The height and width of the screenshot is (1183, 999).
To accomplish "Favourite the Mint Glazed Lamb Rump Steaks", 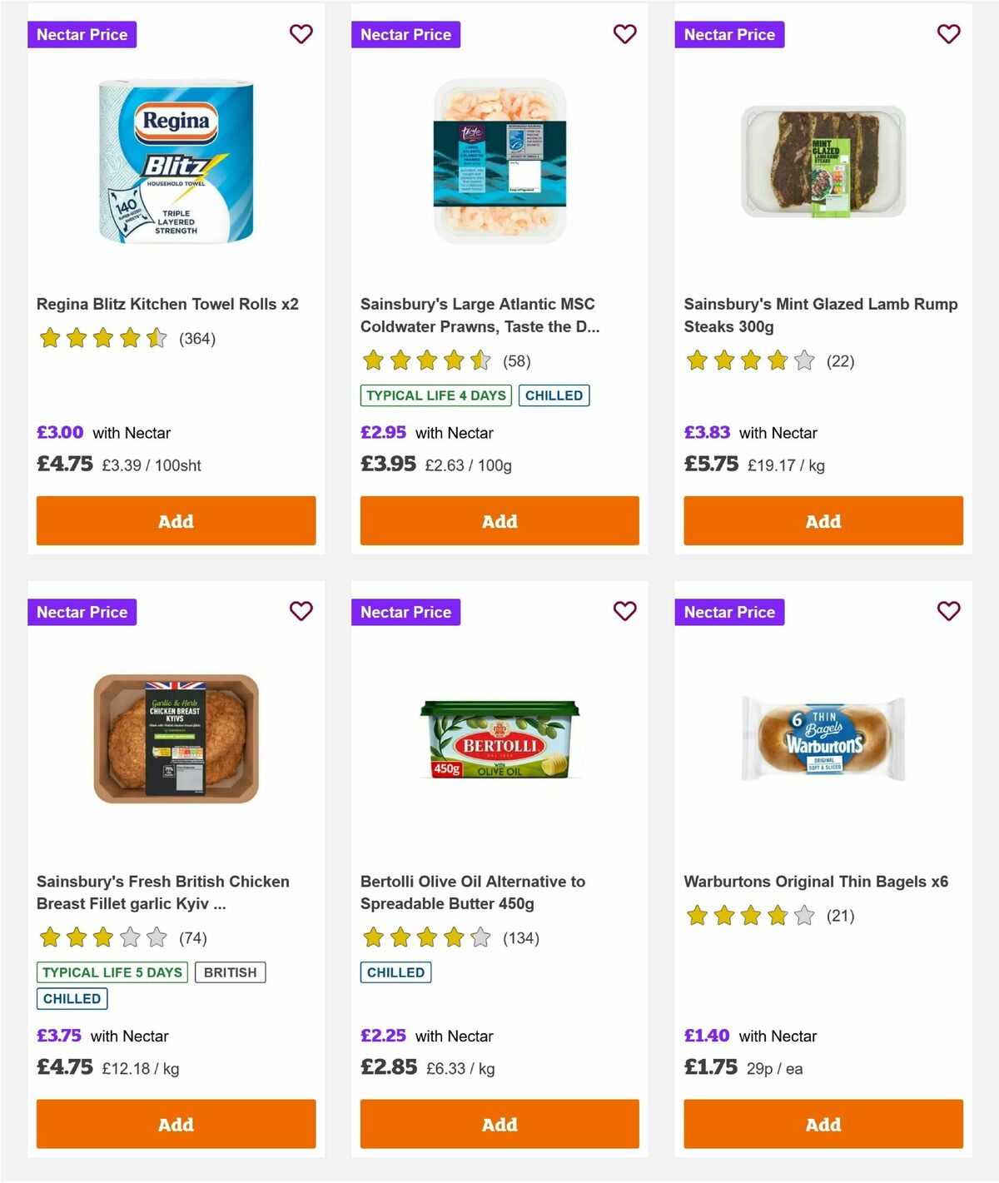I will point(948,34).
